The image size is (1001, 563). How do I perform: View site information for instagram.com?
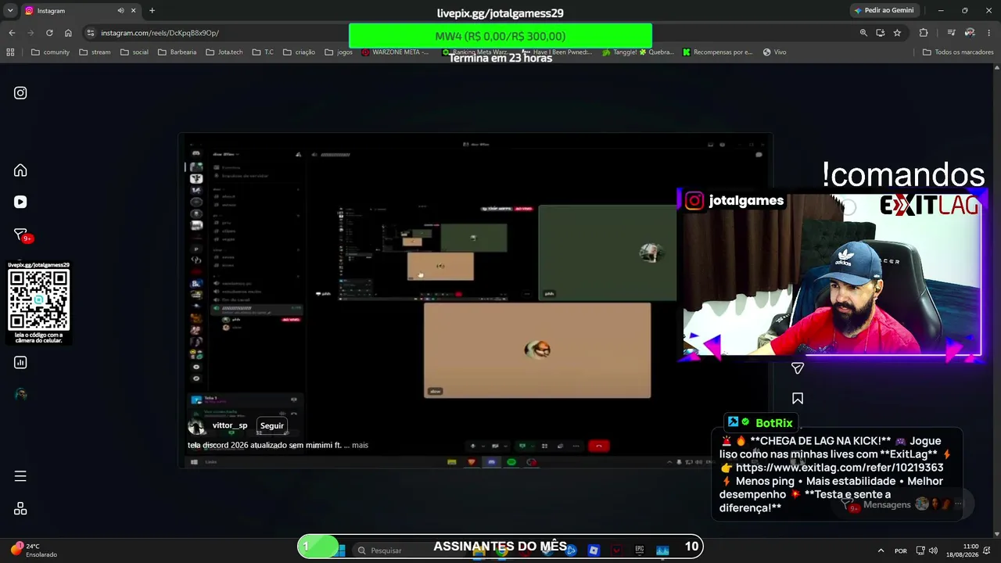tap(91, 33)
